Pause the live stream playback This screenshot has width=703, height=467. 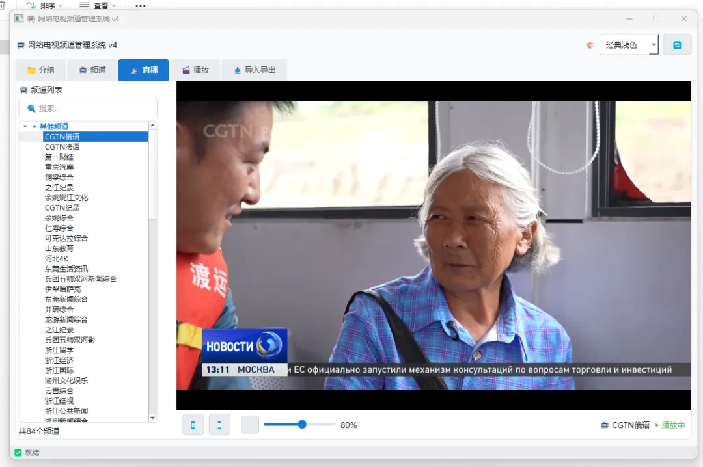(193, 425)
